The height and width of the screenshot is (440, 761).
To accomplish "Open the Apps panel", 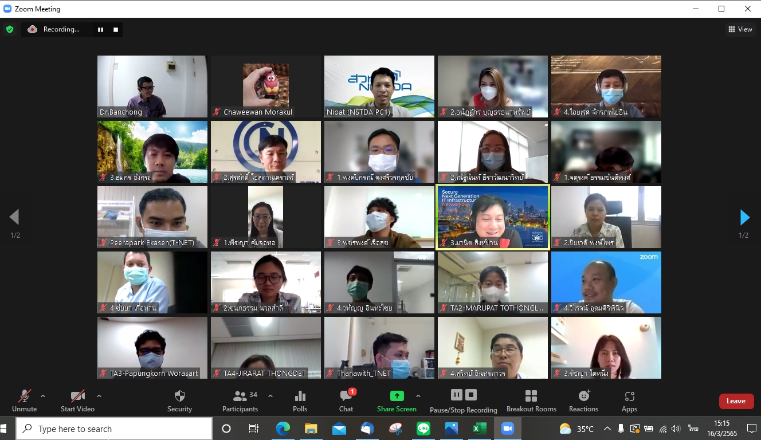I will click(629, 400).
